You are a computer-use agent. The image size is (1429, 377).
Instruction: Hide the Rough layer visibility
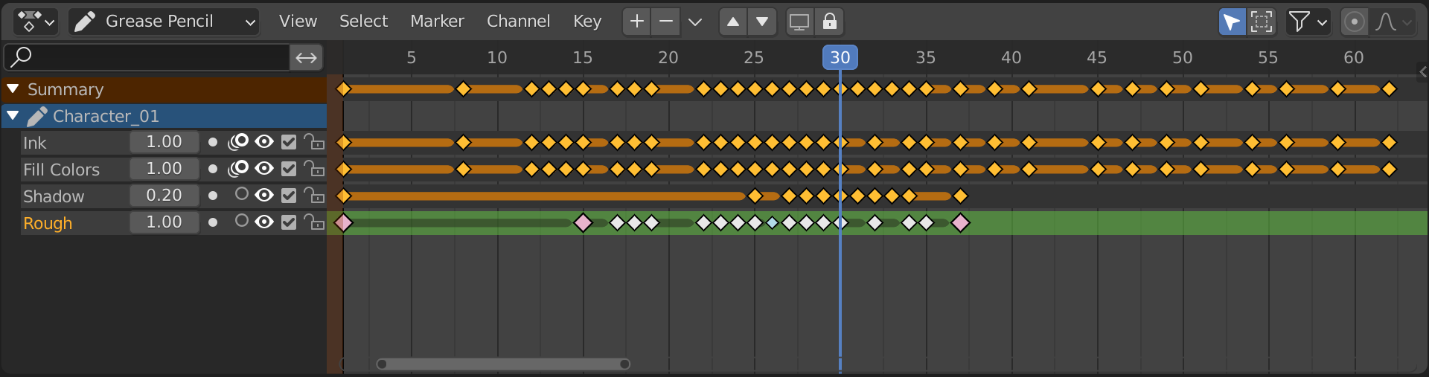pos(264,222)
